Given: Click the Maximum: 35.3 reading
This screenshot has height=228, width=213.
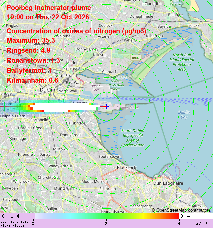Looking at the screenshot, I should [x=31, y=40].
